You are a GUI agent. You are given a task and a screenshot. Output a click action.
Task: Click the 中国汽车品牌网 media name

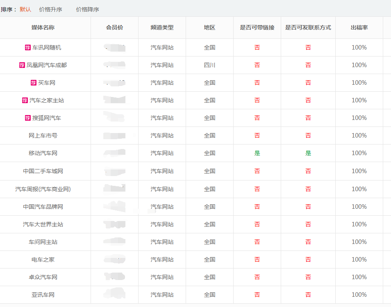[43, 207]
